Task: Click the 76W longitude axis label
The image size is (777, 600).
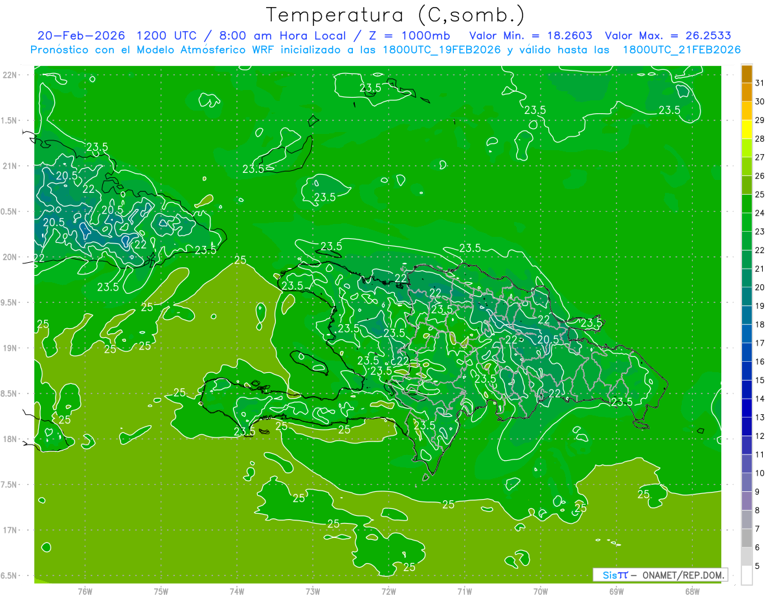Action: [85, 591]
